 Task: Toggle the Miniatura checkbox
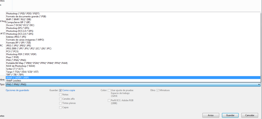point(158,90)
